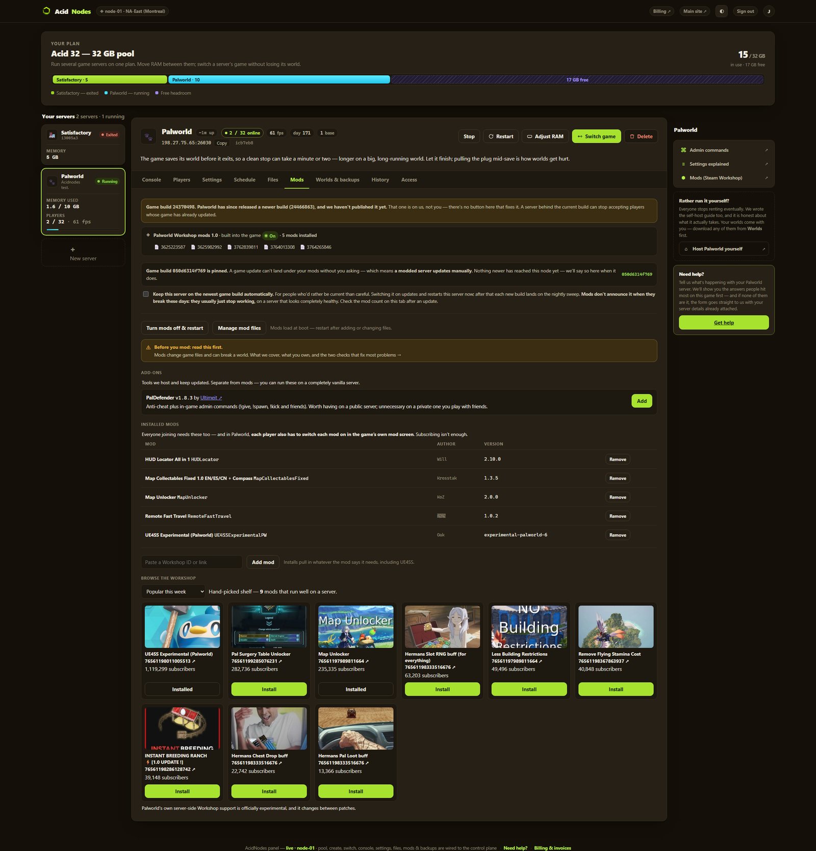This screenshot has height=851, width=816.
Task: Open the Settings tab
Action: (212, 180)
